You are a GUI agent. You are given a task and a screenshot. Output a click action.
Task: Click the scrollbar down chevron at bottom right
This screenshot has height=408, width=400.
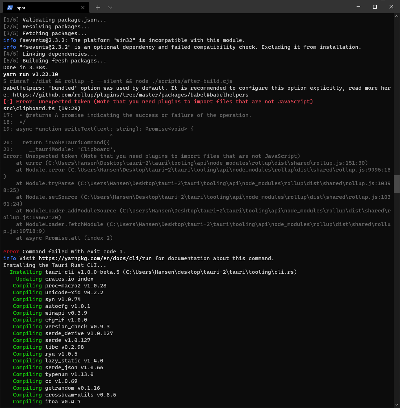click(x=397, y=405)
